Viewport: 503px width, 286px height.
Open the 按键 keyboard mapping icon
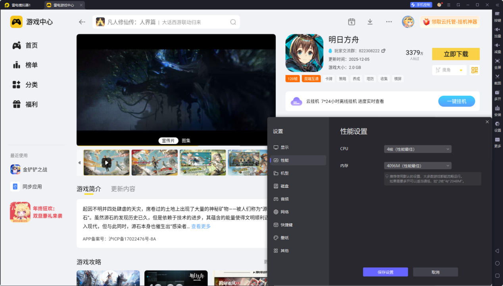point(497,13)
